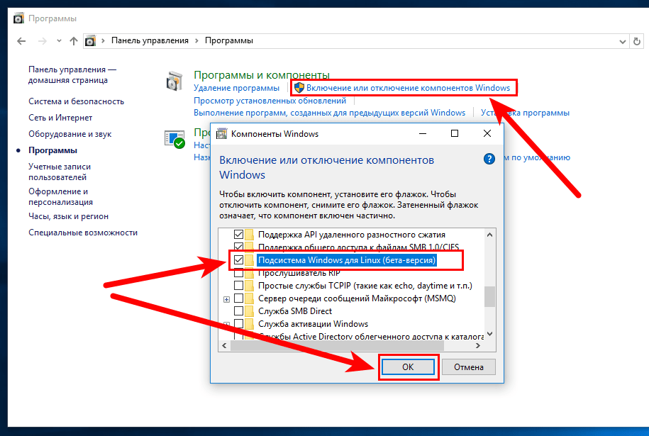The height and width of the screenshot is (436, 649).
Task: Select Служба SMB Direct row text
Action: [295, 311]
